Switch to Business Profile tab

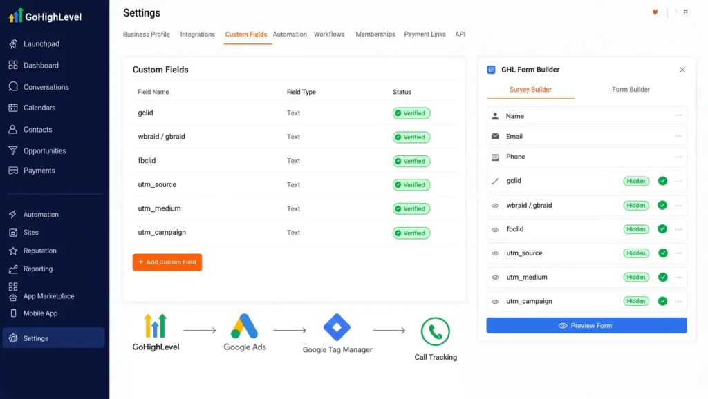tap(147, 35)
